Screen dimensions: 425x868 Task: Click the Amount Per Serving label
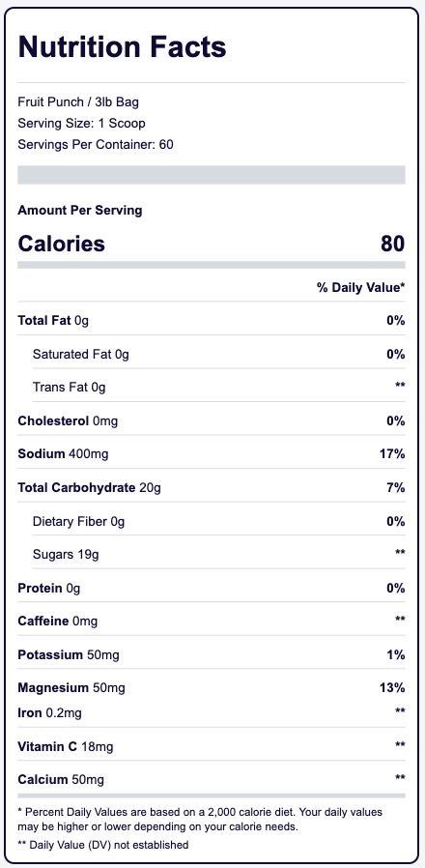[79, 211]
